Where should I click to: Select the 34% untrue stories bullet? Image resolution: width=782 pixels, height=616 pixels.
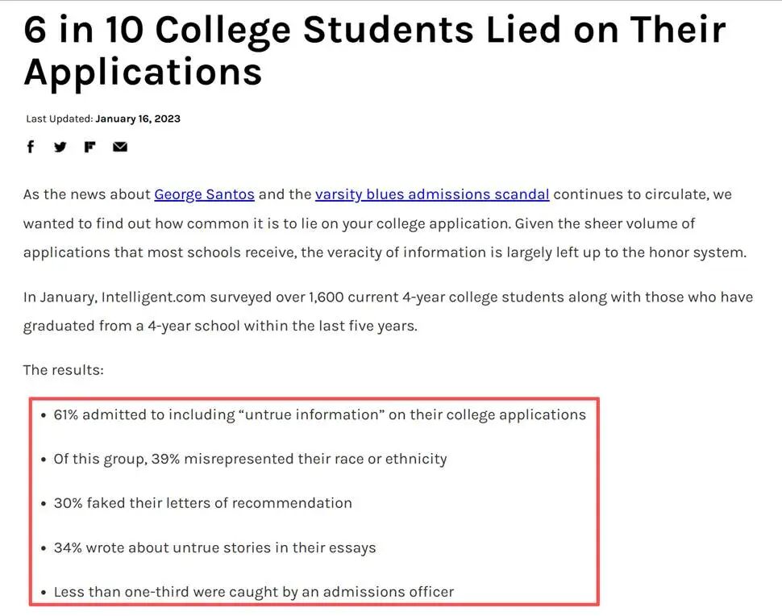coord(214,548)
